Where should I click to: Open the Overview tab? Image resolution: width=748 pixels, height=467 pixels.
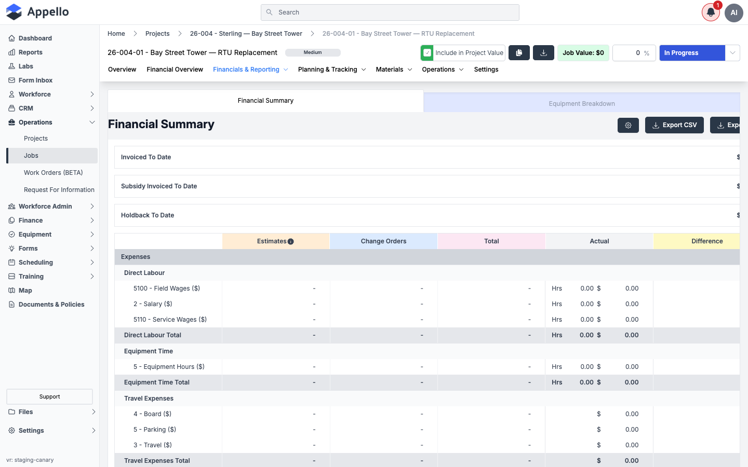pos(122,70)
